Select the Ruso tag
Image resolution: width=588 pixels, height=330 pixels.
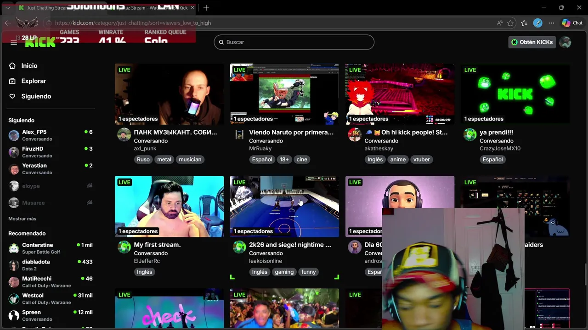tap(143, 159)
